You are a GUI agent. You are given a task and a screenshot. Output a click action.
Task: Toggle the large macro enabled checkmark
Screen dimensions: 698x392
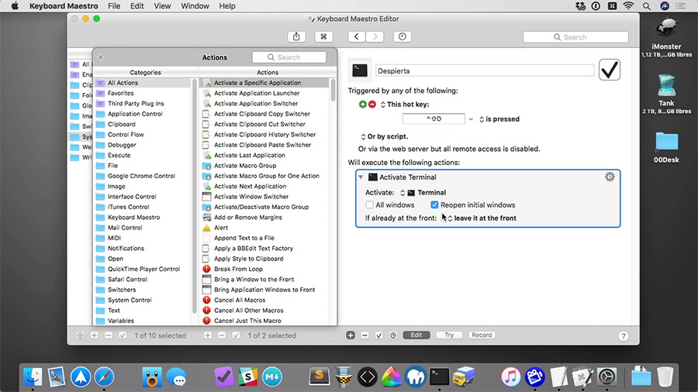click(x=610, y=70)
